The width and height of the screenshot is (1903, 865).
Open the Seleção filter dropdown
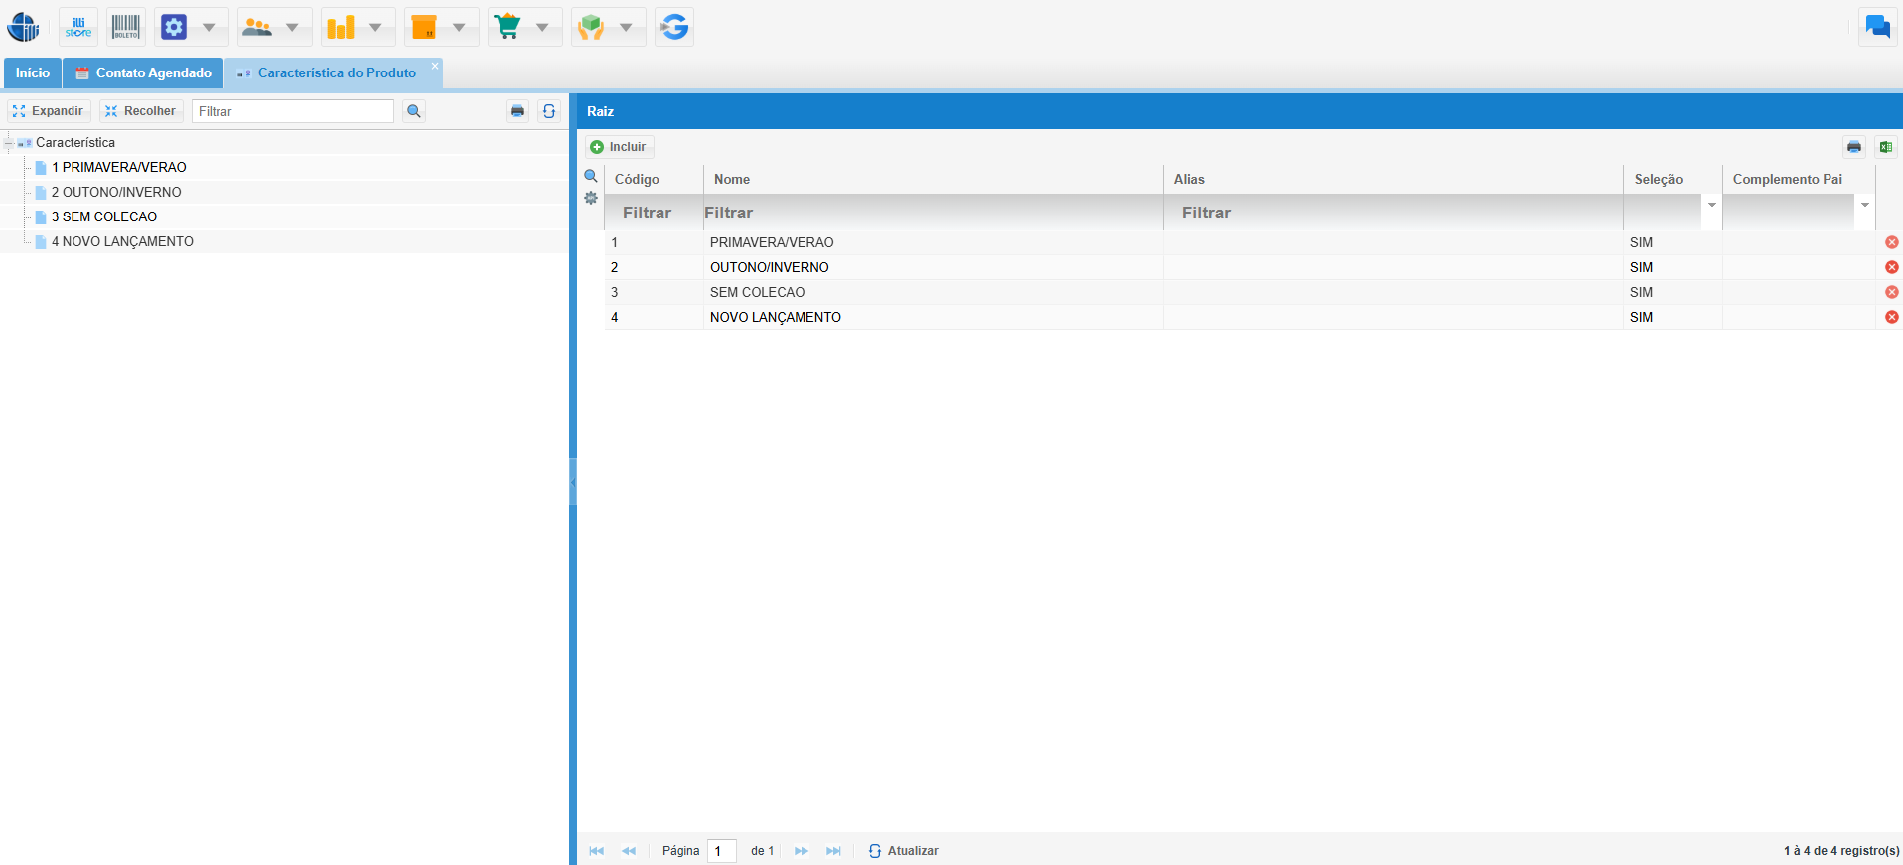click(x=1711, y=206)
